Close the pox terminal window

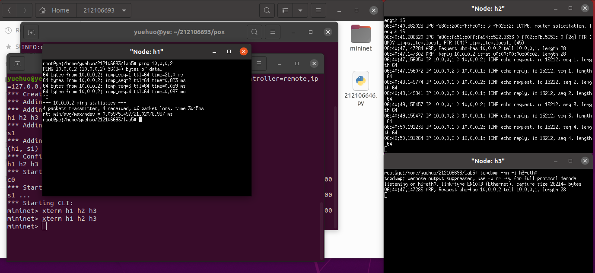pos(328,32)
